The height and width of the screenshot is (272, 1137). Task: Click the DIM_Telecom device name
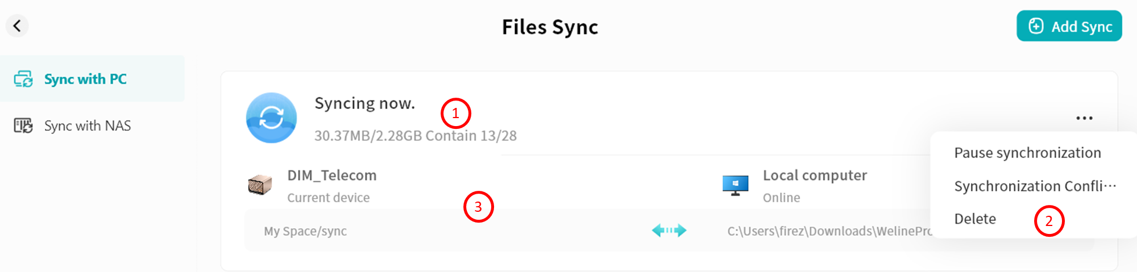[x=332, y=175]
